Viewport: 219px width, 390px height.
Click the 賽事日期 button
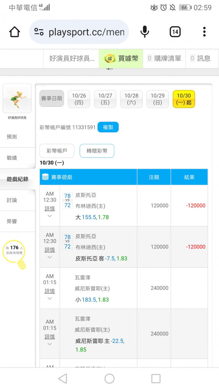52,99
